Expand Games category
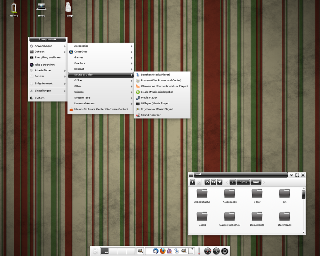 pos(101,57)
